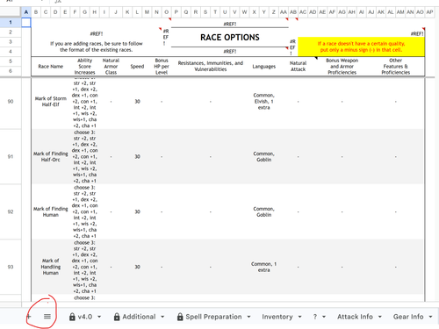The width and height of the screenshot is (439, 329).
Task: Switch to the v4.0 sheet tab
Action: tap(85, 317)
